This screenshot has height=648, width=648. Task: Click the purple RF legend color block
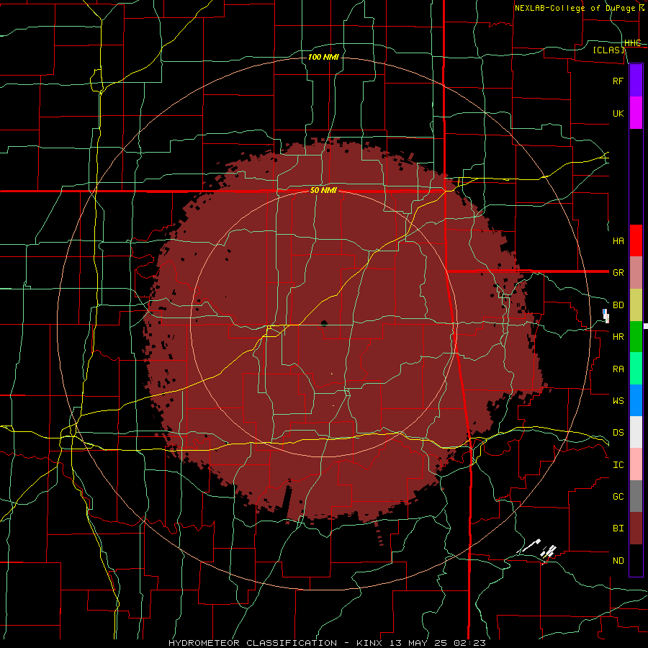click(636, 81)
